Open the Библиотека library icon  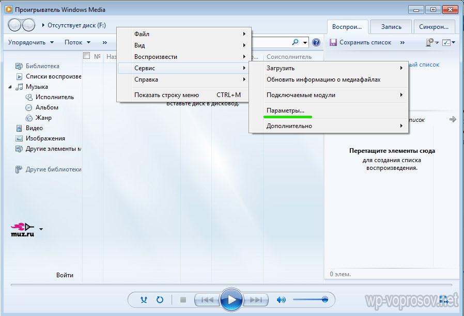[19, 66]
